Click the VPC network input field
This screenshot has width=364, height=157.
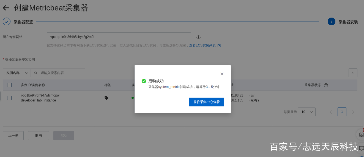[x=119, y=37]
